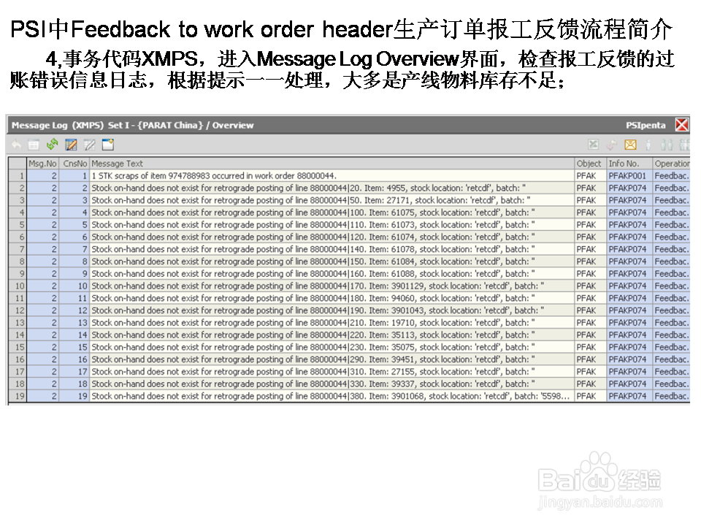Click the Info No. column header
701x526 pixels.
(x=629, y=164)
